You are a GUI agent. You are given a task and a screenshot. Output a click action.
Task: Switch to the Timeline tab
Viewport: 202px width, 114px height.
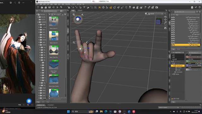coord(50,105)
